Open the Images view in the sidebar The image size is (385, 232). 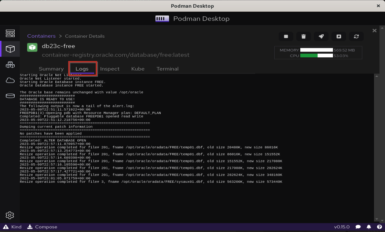10,80
